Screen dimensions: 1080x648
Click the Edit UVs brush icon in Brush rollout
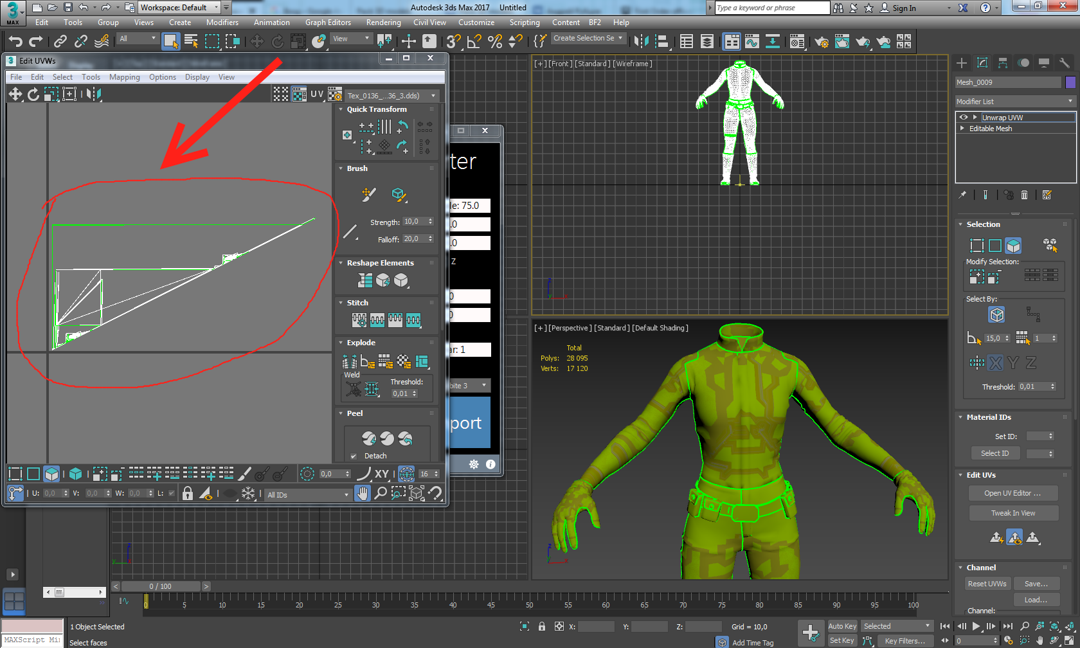coord(369,194)
